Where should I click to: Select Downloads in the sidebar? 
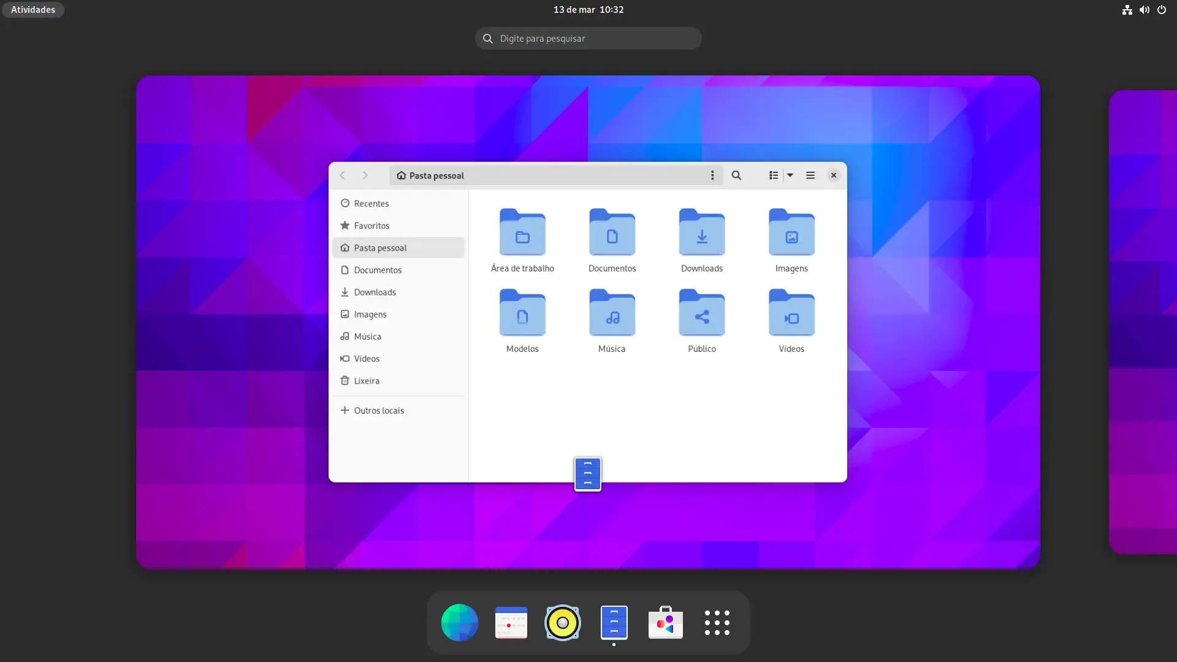[x=398, y=292]
